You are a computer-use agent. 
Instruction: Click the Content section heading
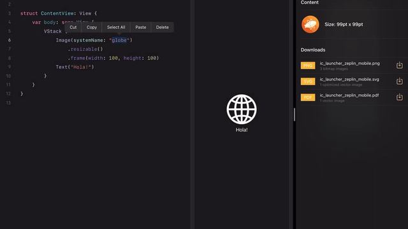(309, 3)
